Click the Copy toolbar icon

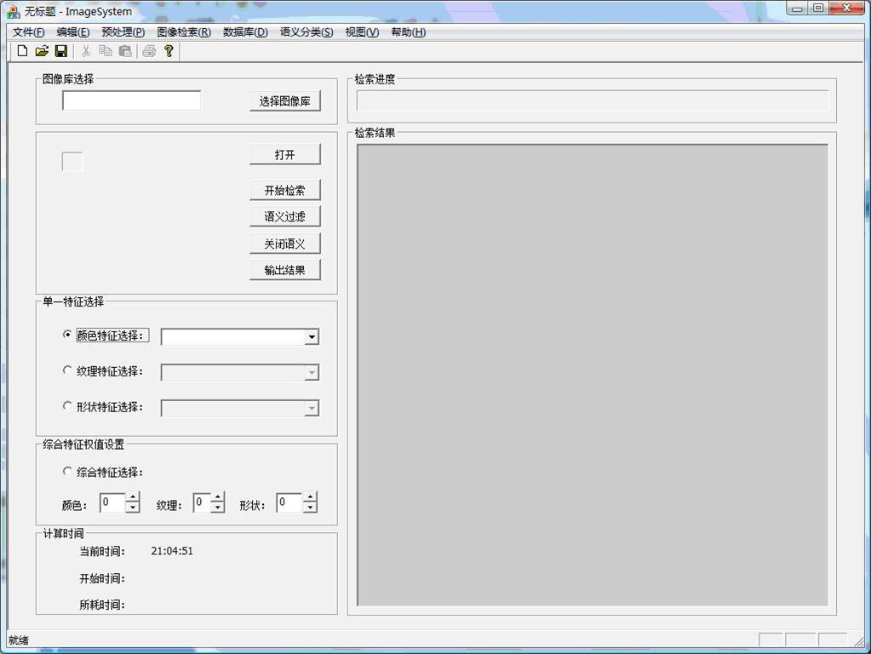(x=106, y=51)
